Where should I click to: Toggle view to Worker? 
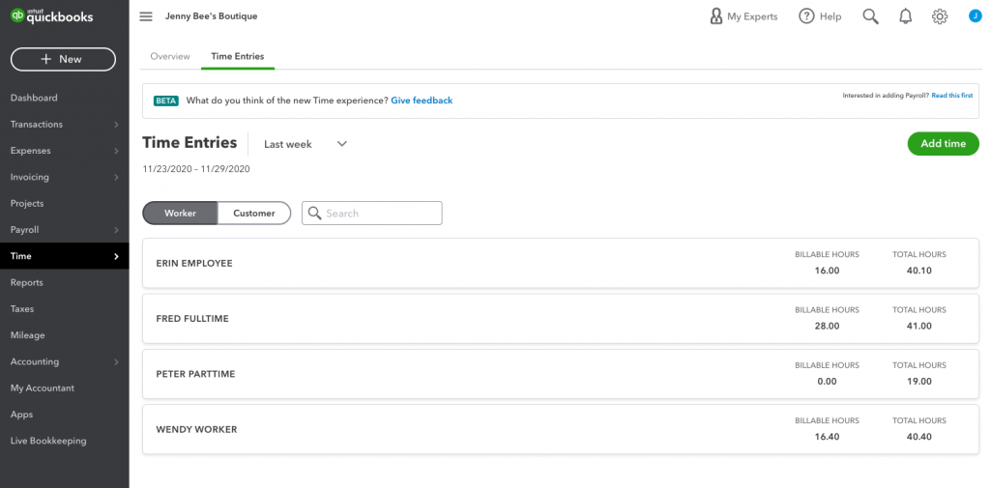(180, 213)
